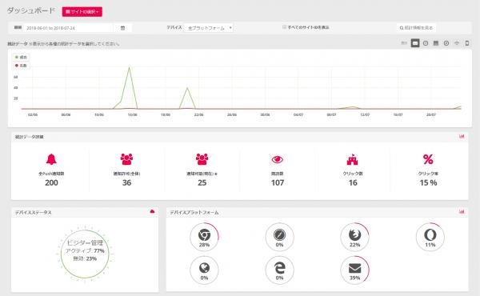
Task: Click the mobile device icon above the graph
Action: [x=467, y=43]
